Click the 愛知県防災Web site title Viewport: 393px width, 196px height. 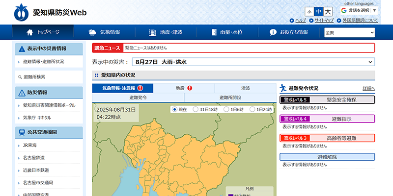click(x=59, y=13)
